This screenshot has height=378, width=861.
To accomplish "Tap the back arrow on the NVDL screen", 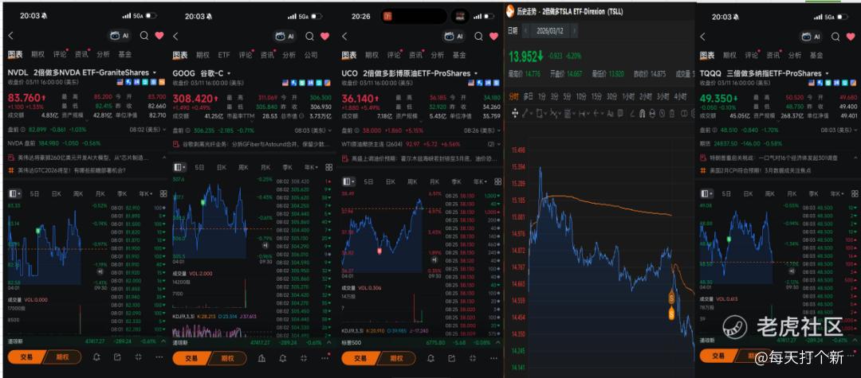I will point(10,36).
